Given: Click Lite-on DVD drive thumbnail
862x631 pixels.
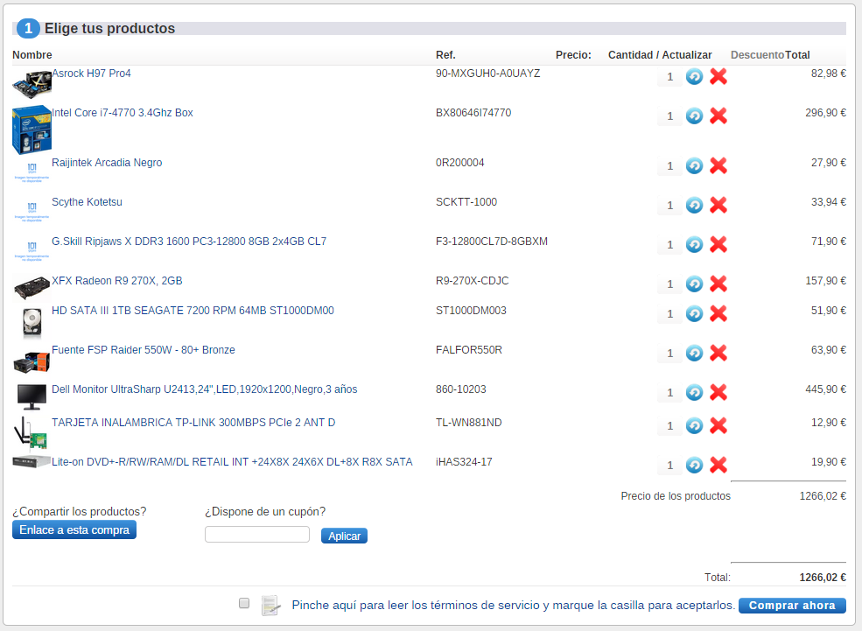Looking at the screenshot, I should pos(32,462).
